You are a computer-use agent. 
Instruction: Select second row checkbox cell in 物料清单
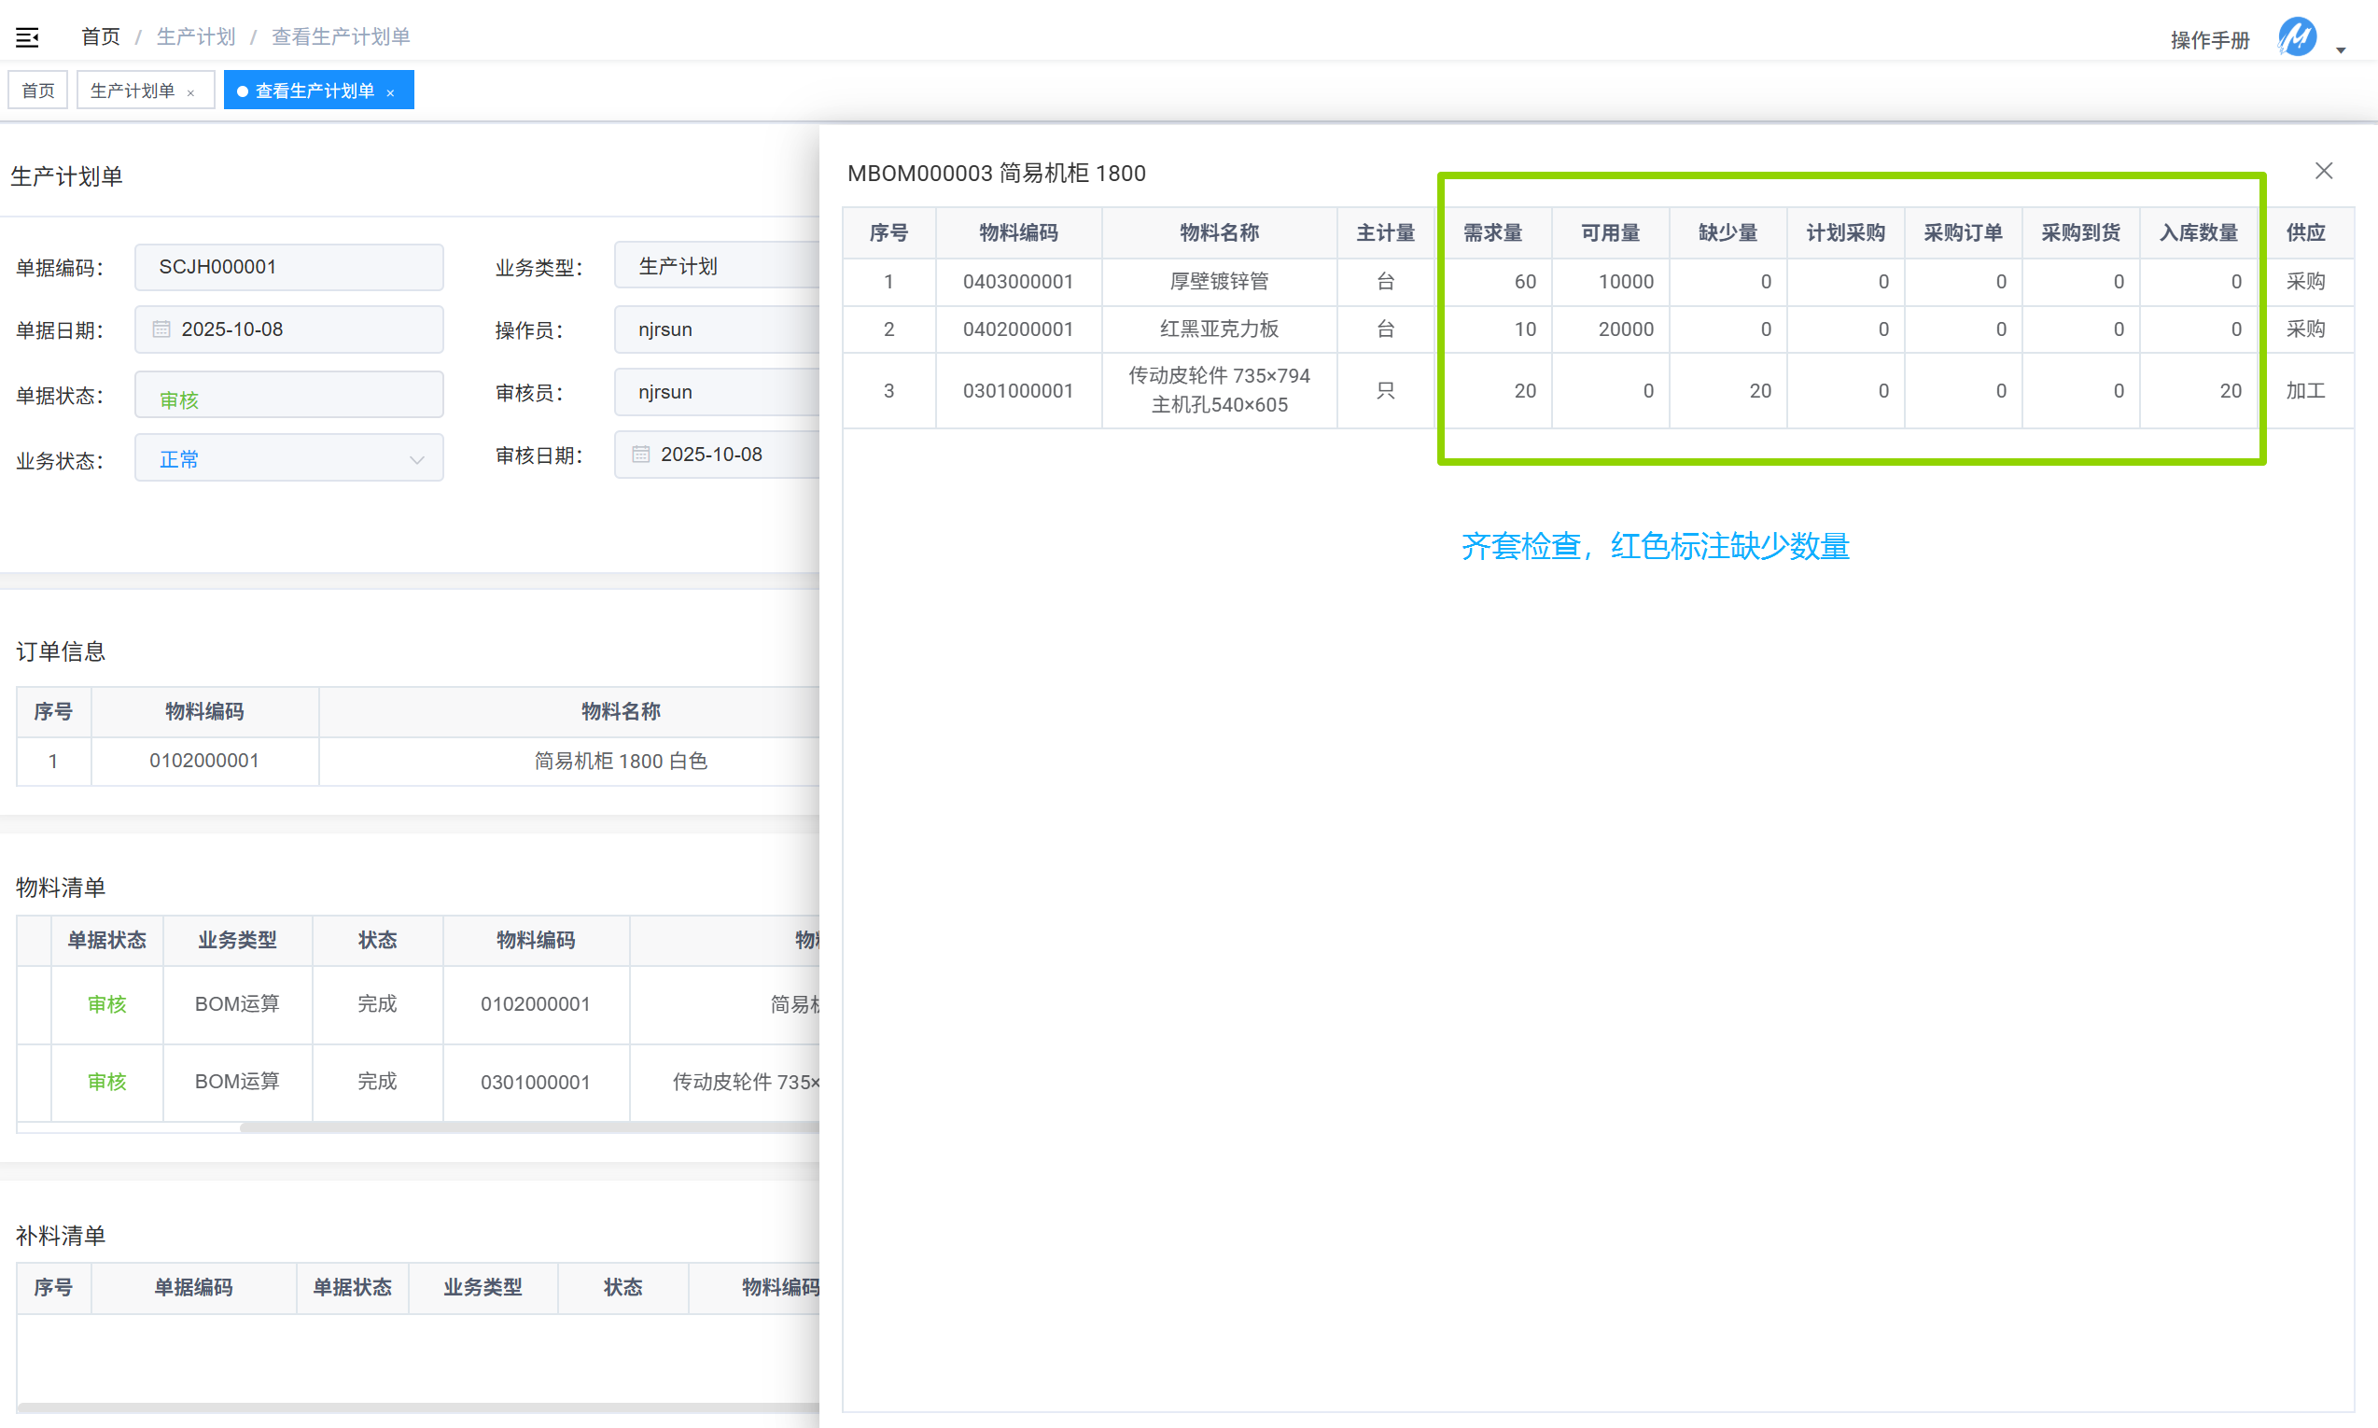coord(34,1082)
